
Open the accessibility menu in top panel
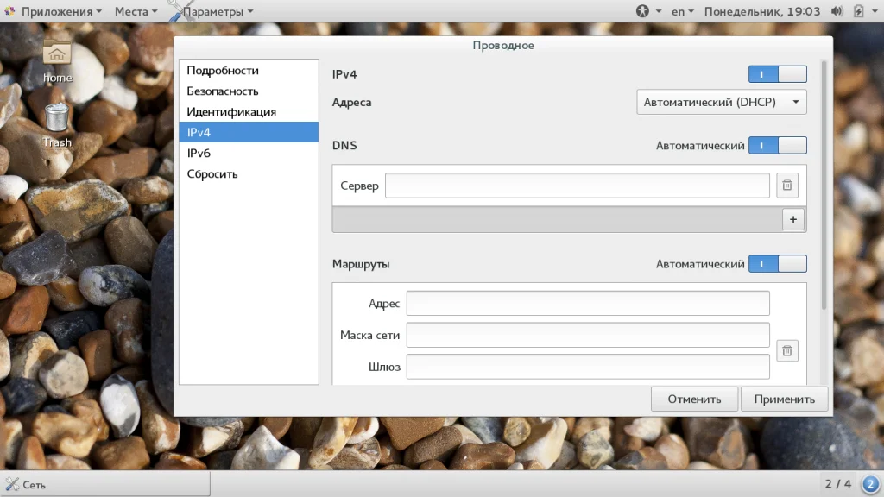[x=647, y=11]
